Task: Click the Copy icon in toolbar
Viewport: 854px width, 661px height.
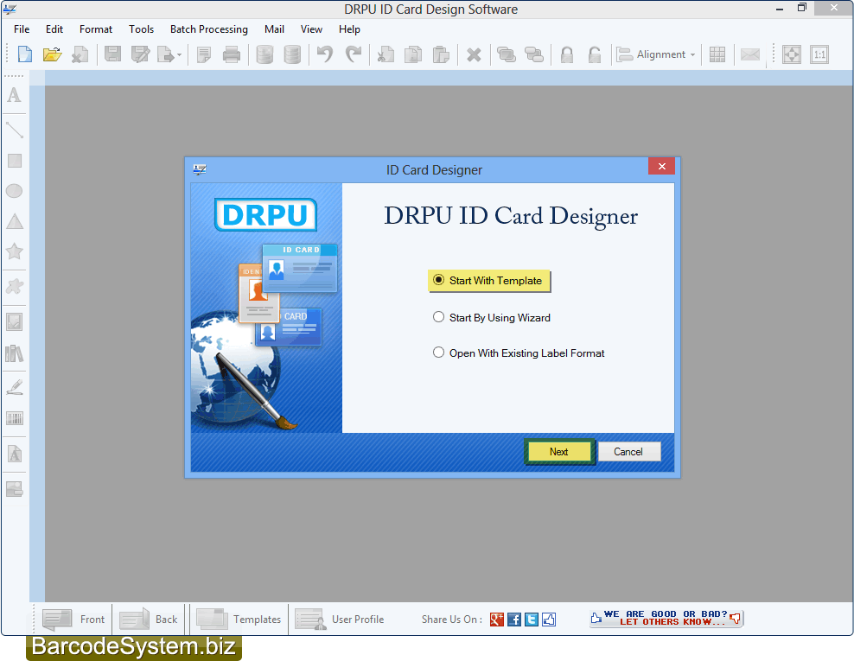Action: (413, 54)
